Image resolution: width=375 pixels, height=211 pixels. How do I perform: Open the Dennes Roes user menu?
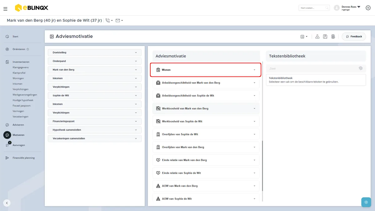click(347, 8)
